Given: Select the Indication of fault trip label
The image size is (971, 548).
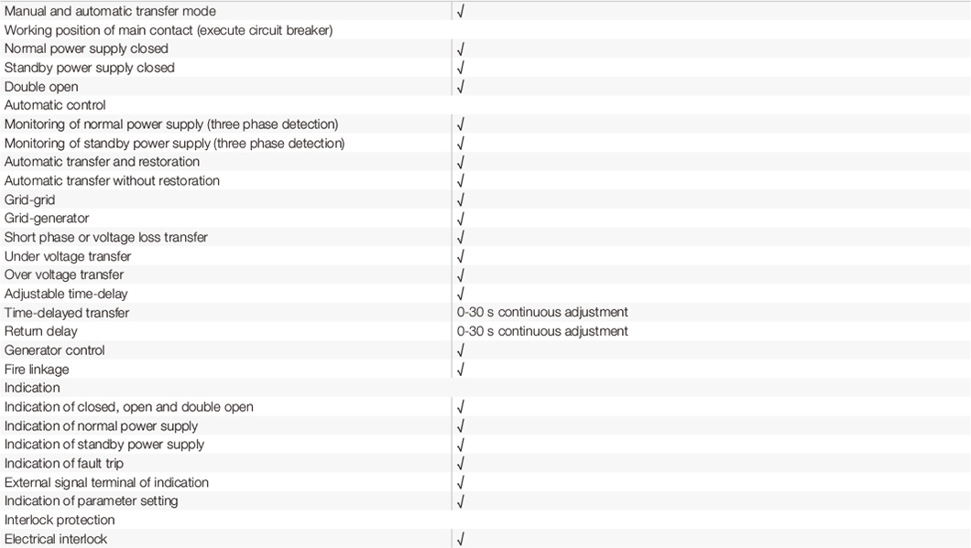Looking at the screenshot, I should [x=64, y=464].
